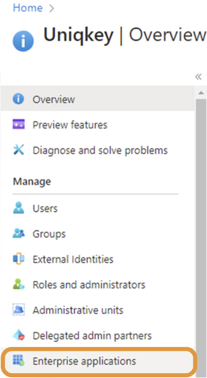Viewport: 207px width, 378px height.
Task: Collapse the sidebar with double chevron
Action: tap(198, 77)
